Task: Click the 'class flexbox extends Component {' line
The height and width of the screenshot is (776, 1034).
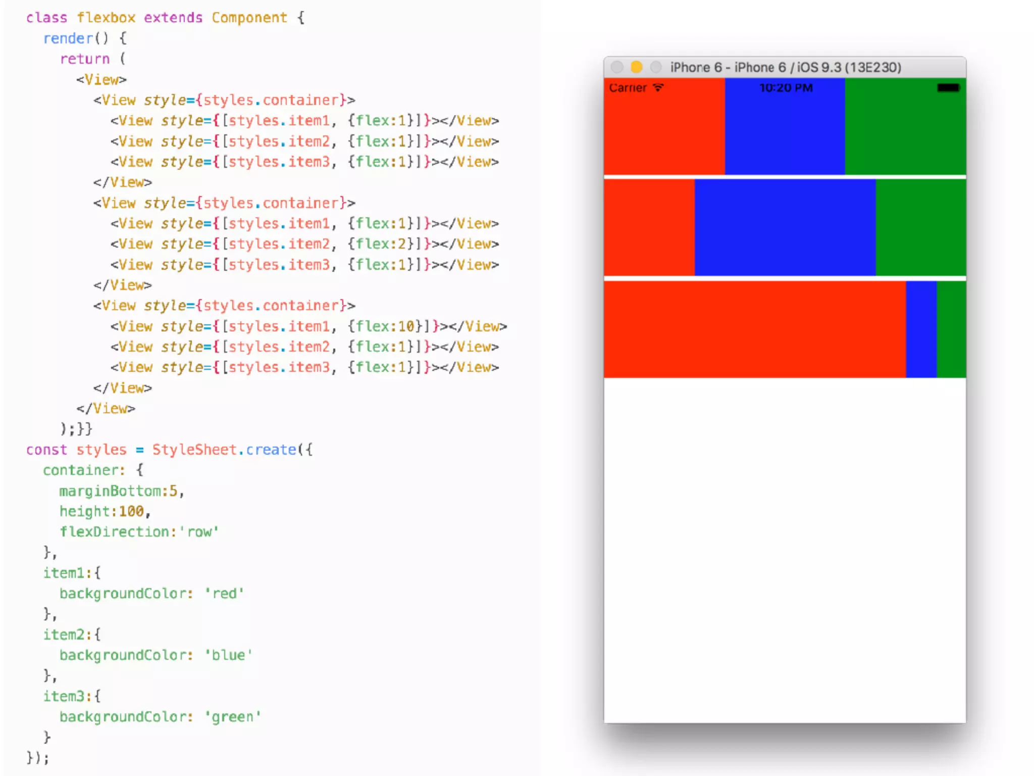Action: pyautogui.click(x=166, y=18)
